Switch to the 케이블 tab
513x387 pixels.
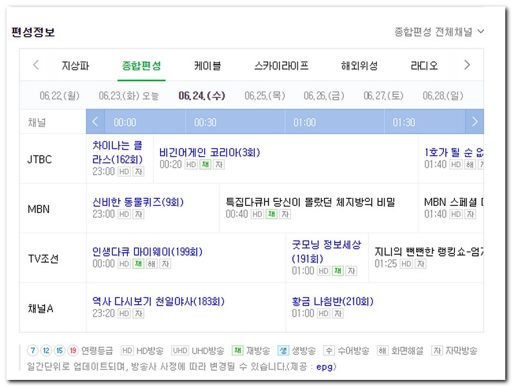click(207, 66)
